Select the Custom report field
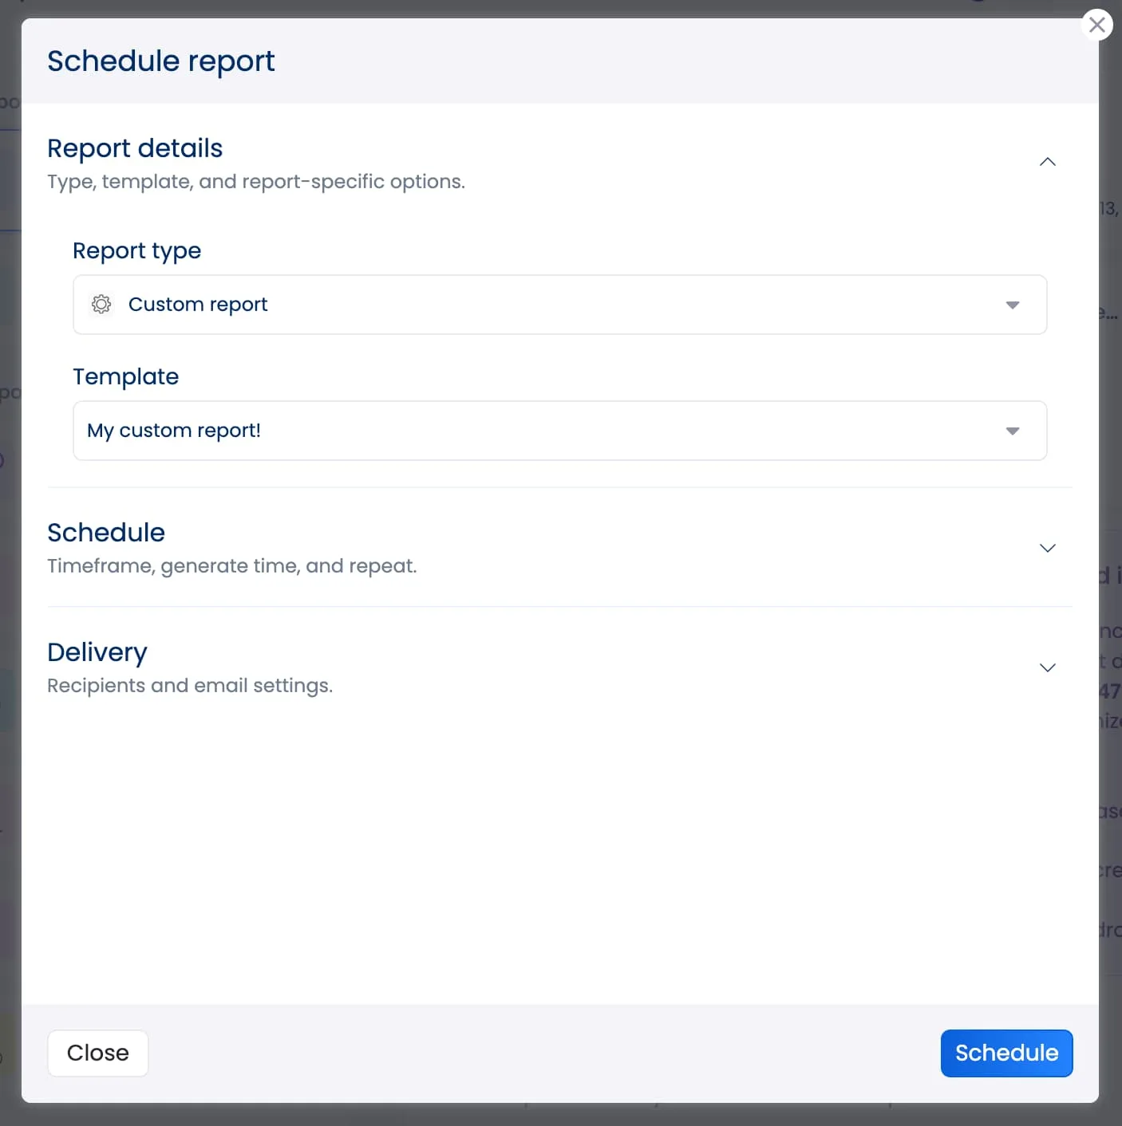1122x1126 pixels. 479,305
